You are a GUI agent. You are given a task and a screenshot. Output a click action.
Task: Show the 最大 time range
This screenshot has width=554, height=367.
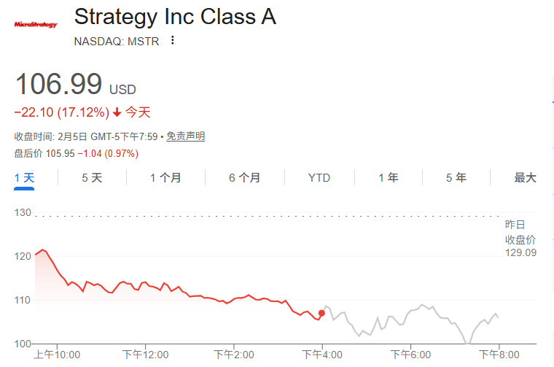[x=525, y=177]
